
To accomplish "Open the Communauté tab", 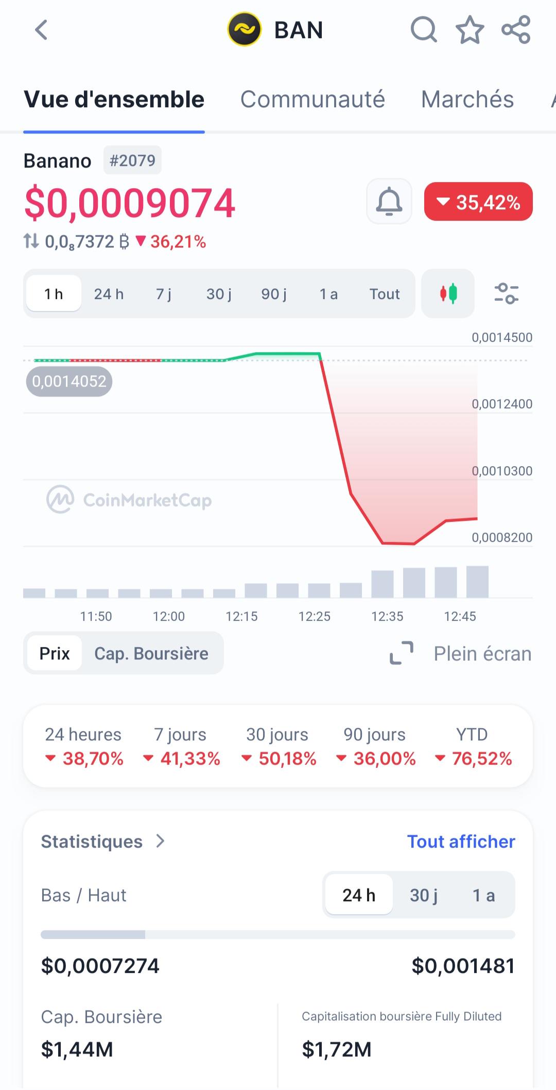I will point(312,100).
